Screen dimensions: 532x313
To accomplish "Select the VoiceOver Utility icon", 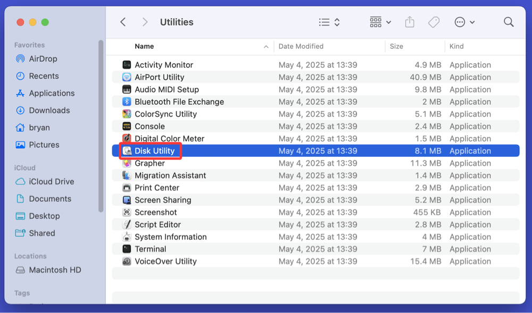I will pos(126,261).
